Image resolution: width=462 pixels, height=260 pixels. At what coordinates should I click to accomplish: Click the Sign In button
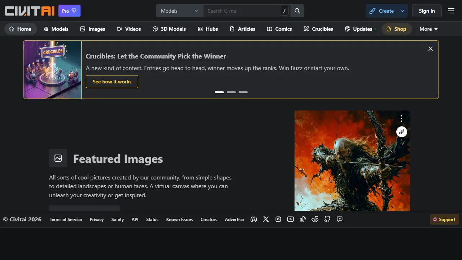click(427, 11)
